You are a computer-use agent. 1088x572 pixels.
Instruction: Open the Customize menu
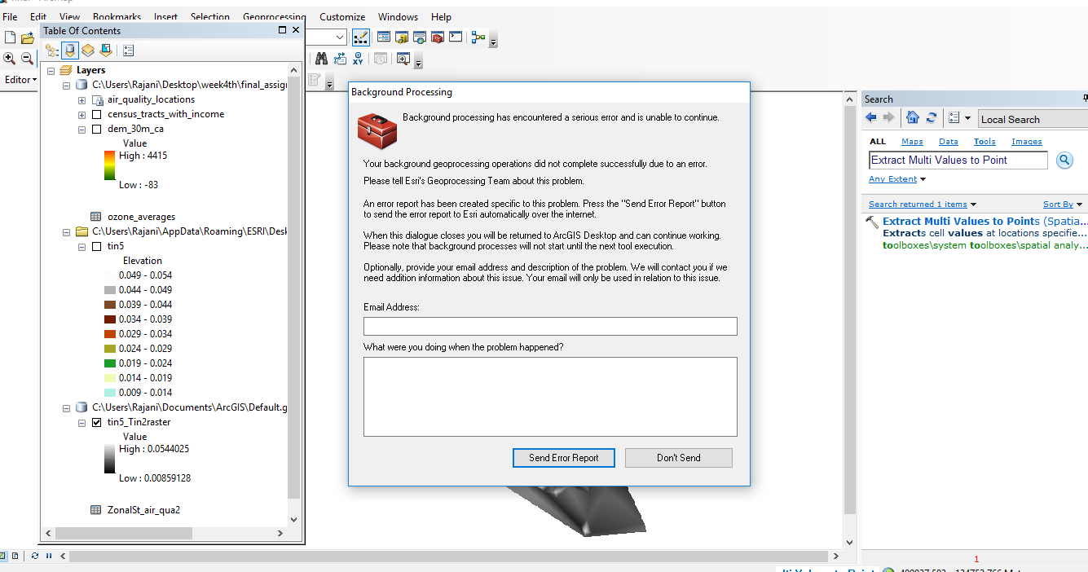click(x=342, y=16)
